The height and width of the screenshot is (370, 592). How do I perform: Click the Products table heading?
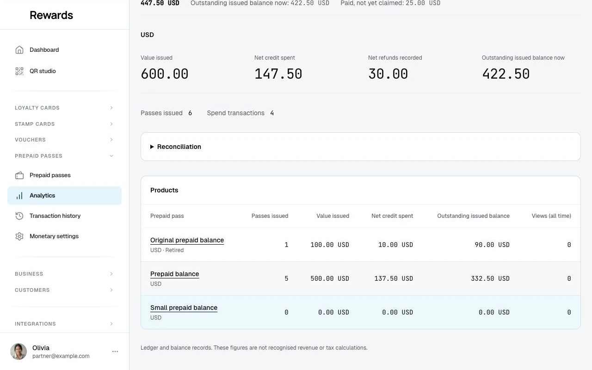coord(164,190)
